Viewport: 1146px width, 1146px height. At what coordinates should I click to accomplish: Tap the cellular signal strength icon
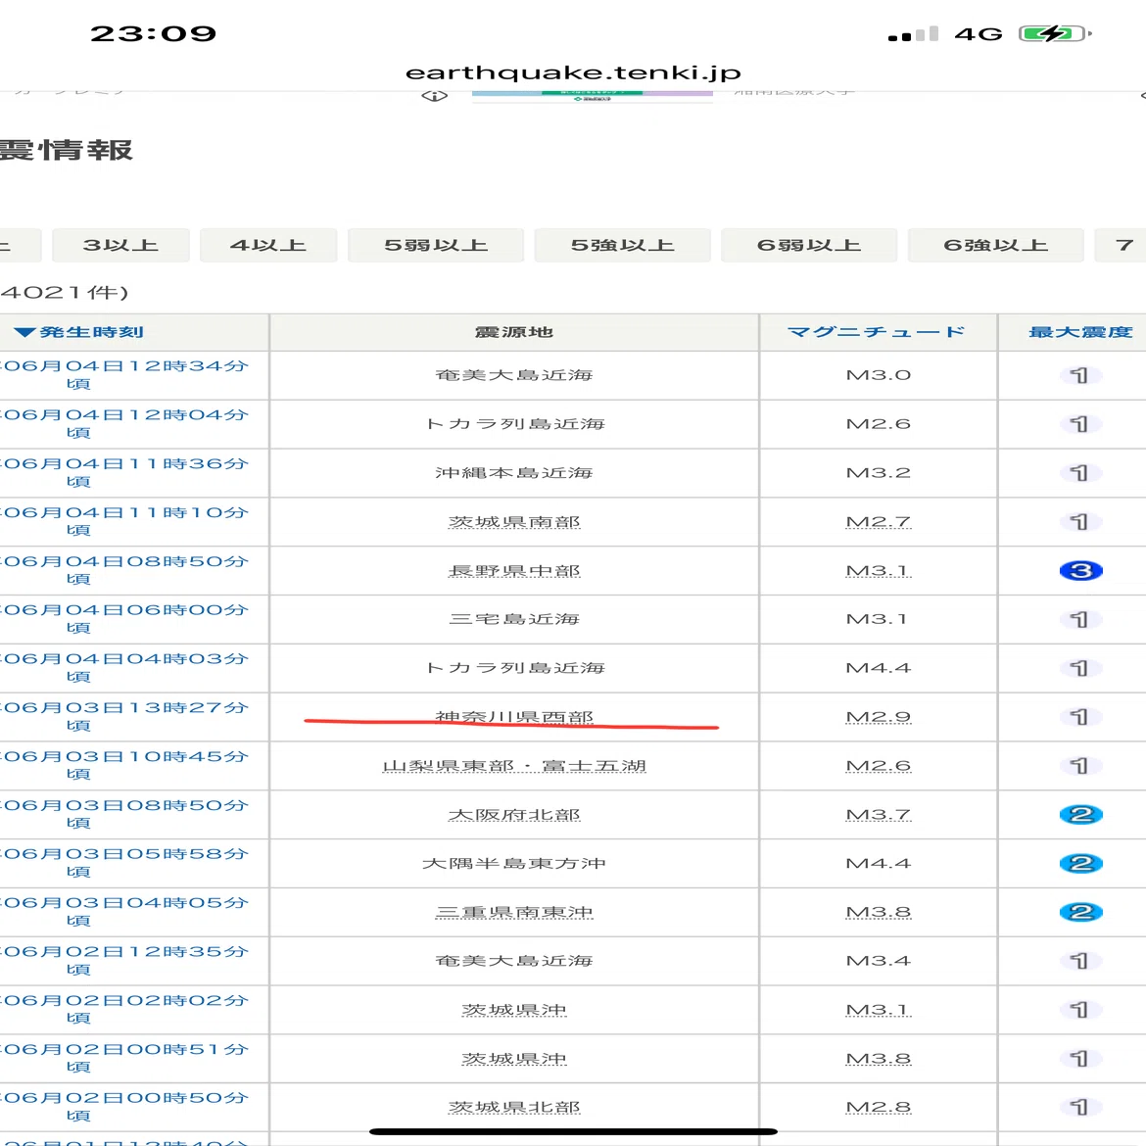pyautogui.click(x=913, y=33)
